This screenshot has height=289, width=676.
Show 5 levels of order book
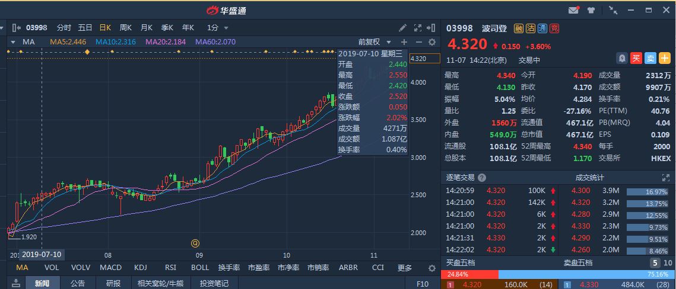(655, 263)
